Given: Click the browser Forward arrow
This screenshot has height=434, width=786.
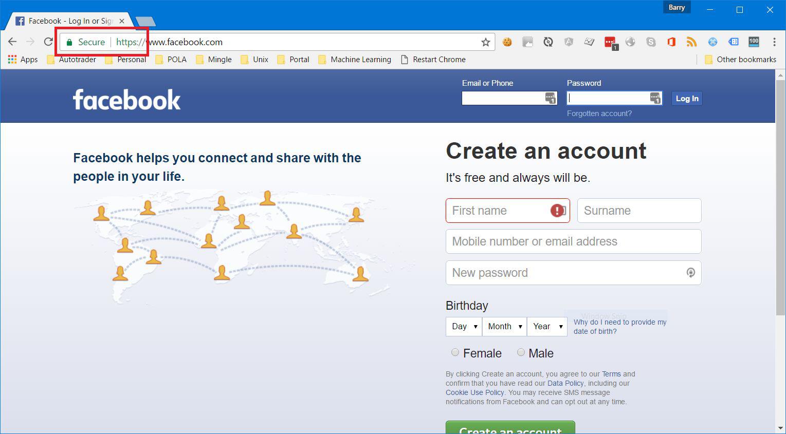Looking at the screenshot, I should 30,42.
